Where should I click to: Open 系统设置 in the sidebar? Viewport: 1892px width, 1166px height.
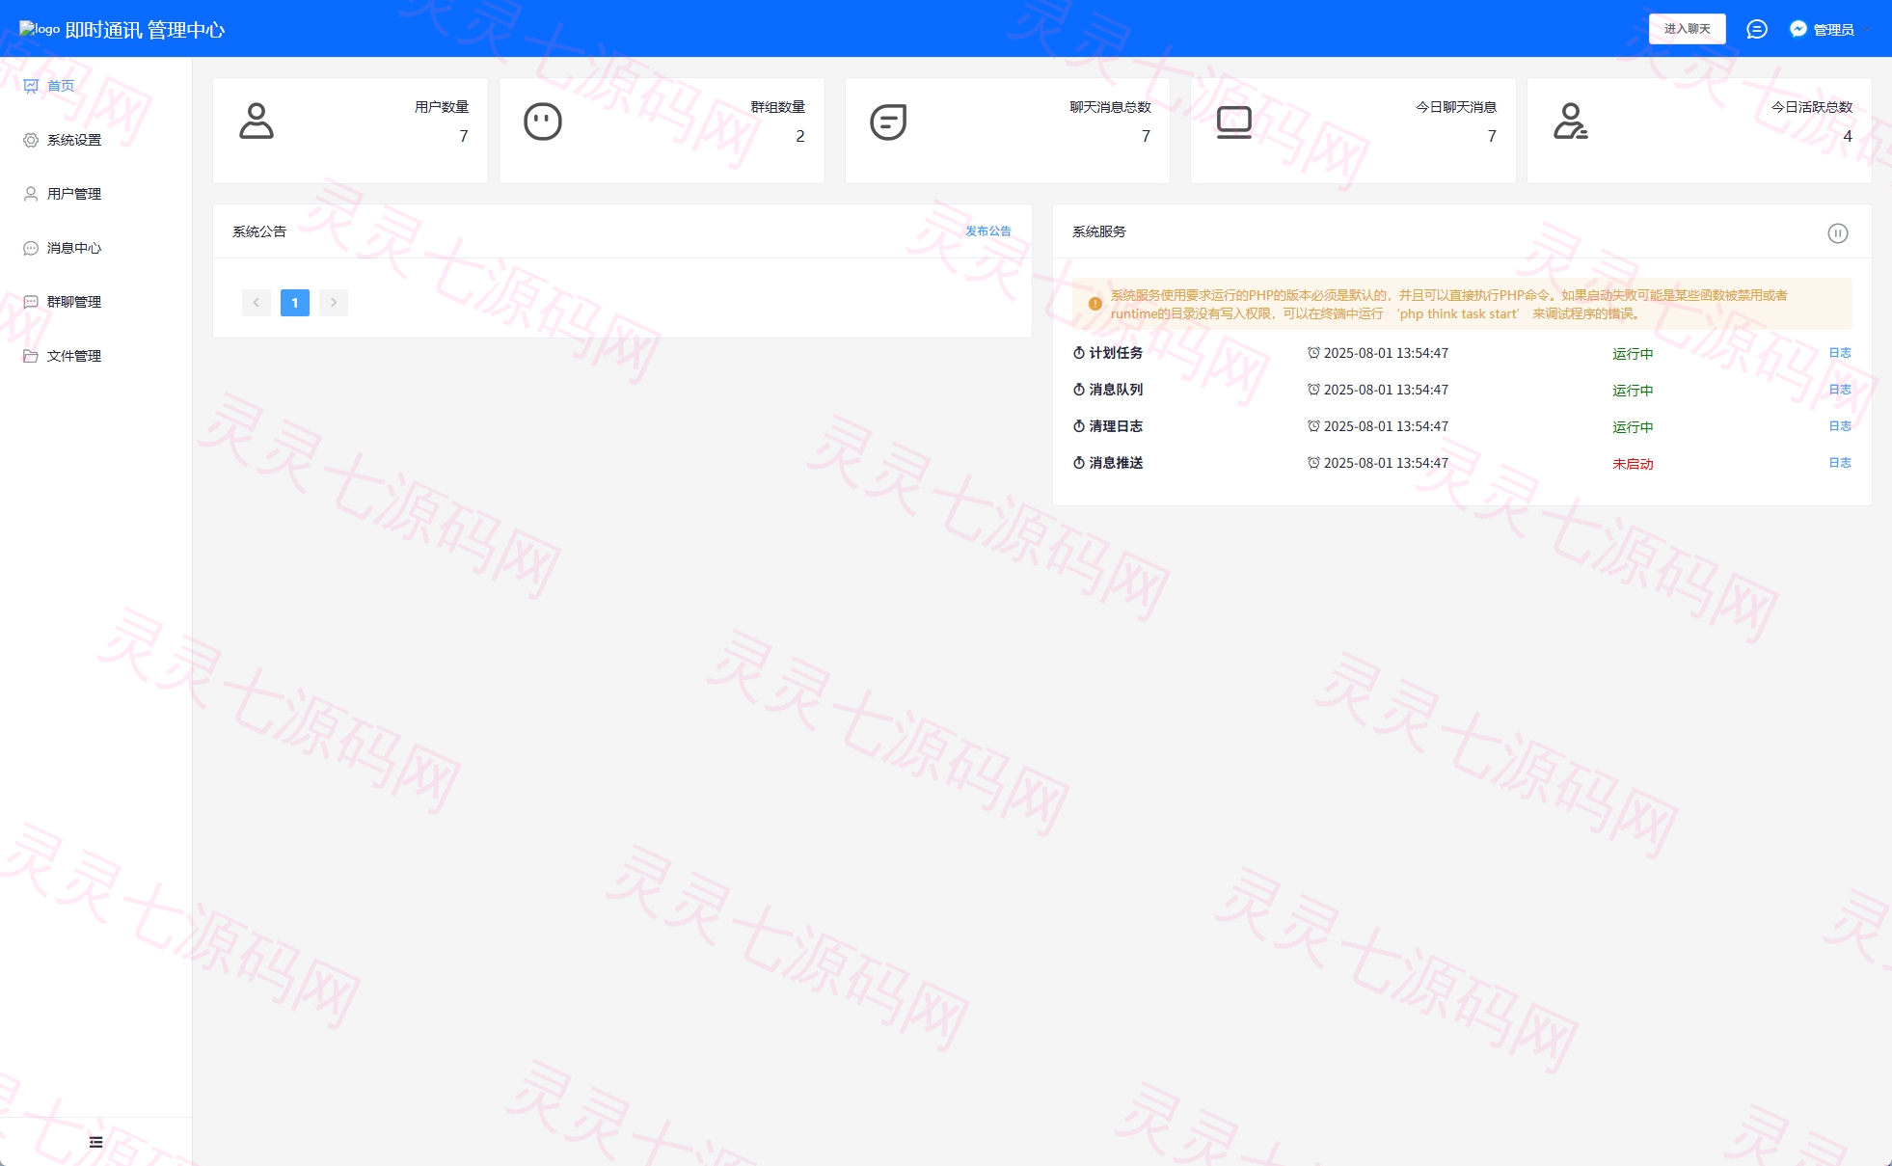tap(95, 140)
